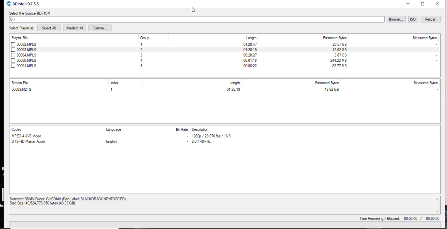Click the 3.87 GB estimated size

tap(340, 55)
